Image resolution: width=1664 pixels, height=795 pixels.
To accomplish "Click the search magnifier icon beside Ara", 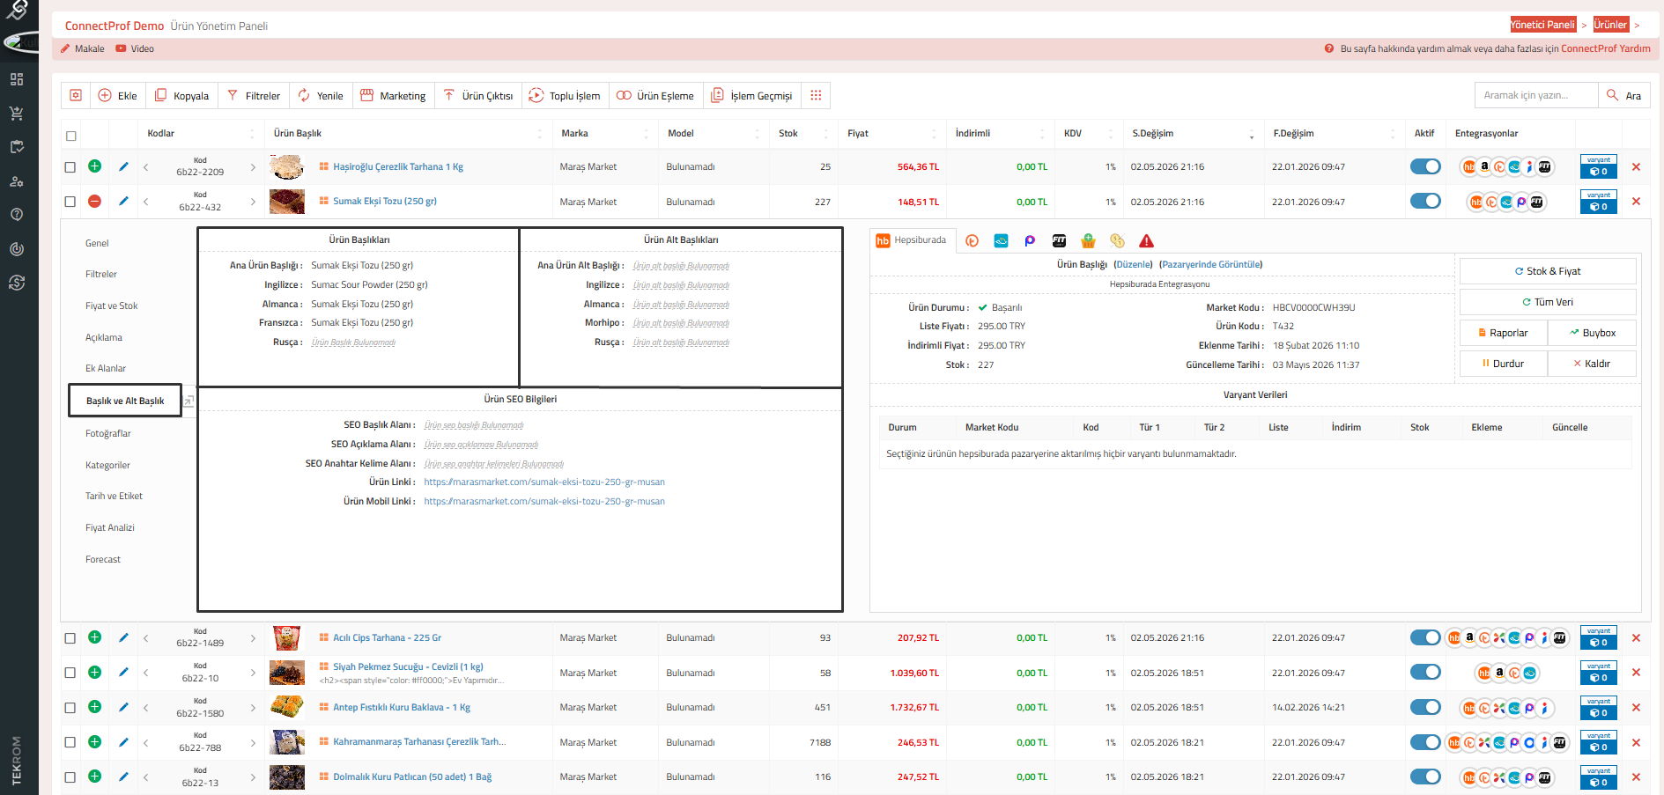I will click(1612, 95).
